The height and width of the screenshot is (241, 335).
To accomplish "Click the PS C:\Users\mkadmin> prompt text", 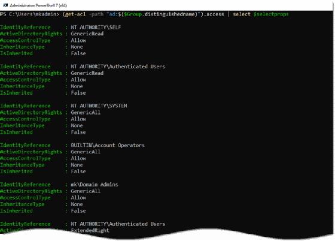I will [29, 14].
